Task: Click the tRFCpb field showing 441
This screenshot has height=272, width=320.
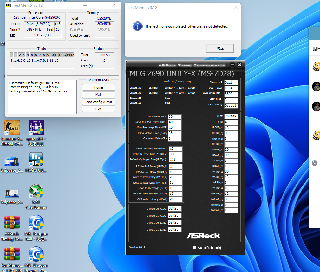Action: pos(176,160)
